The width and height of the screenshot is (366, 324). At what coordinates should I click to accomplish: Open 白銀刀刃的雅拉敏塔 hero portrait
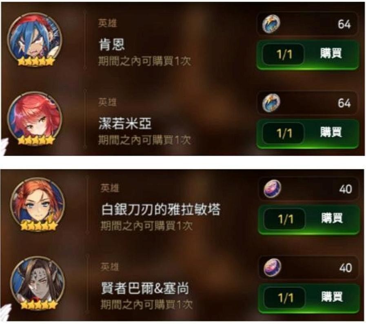(x=38, y=204)
